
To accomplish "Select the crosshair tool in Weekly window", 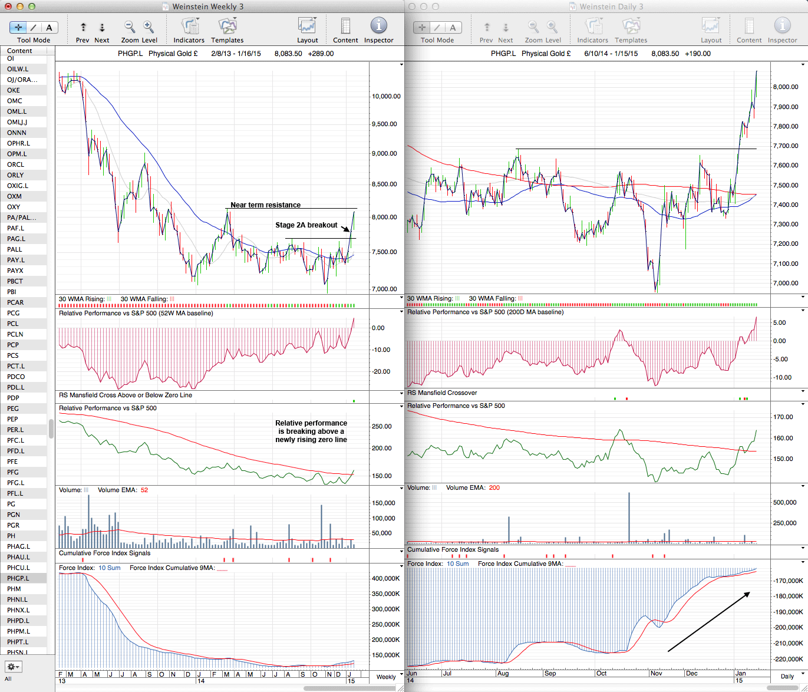I will (18, 28).
